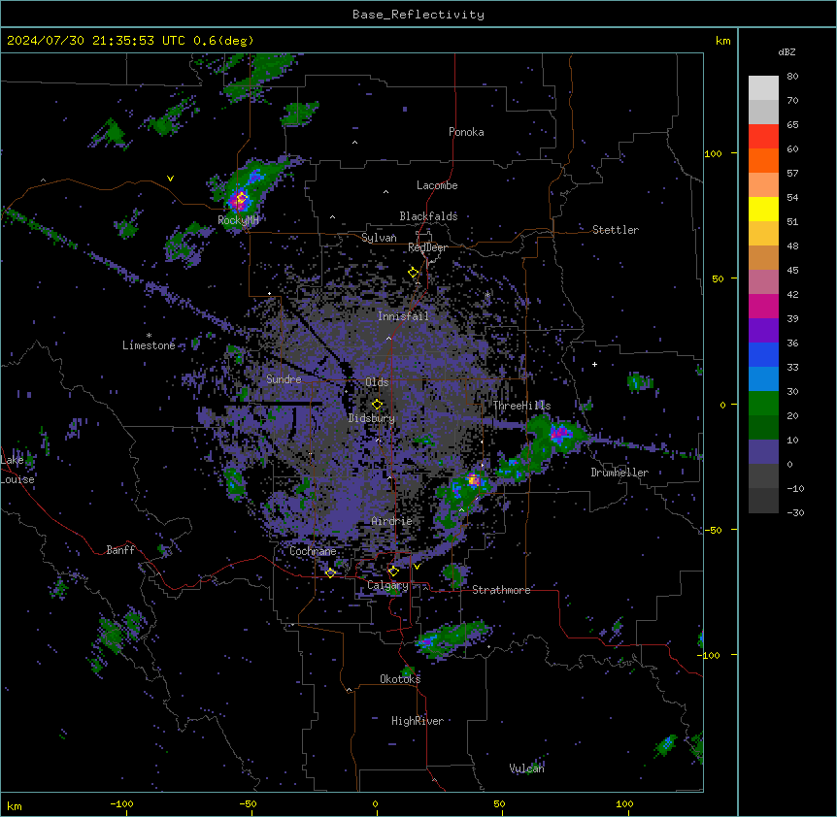Click the Cochrane label
The width and height of the screenshot is (837, 817).
point(313,551)
